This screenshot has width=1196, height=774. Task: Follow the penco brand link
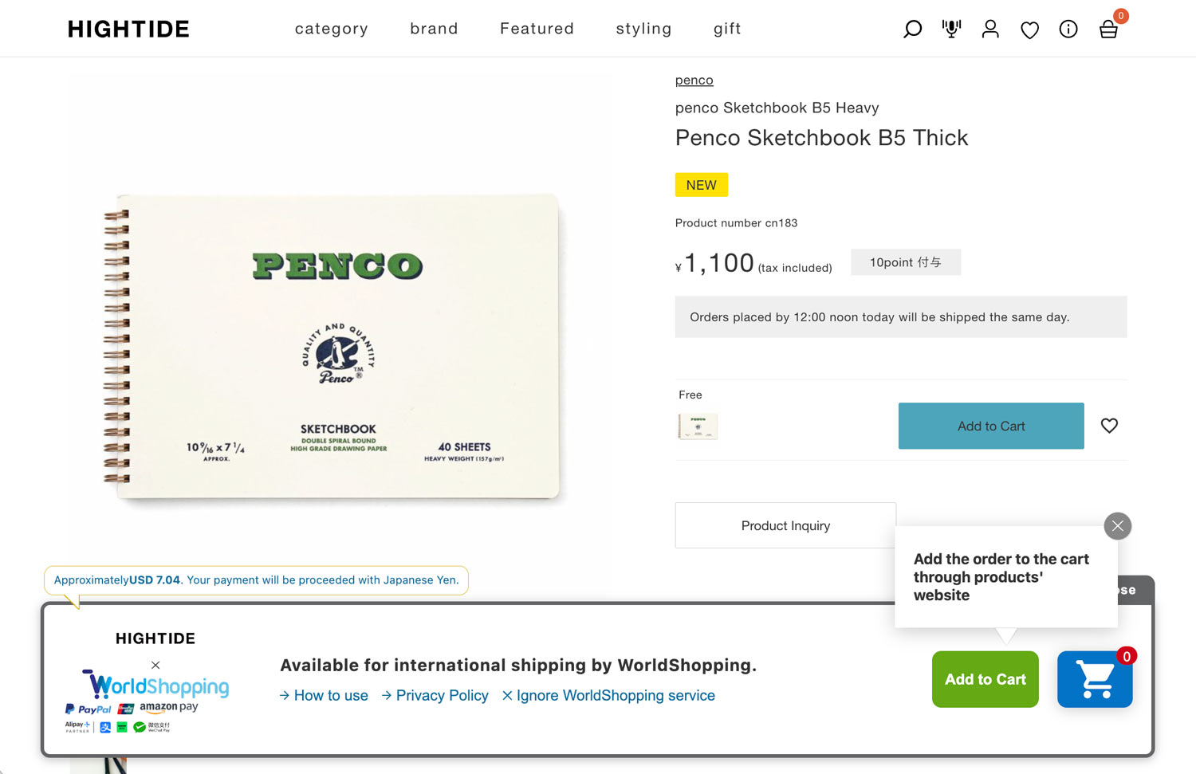694,80
